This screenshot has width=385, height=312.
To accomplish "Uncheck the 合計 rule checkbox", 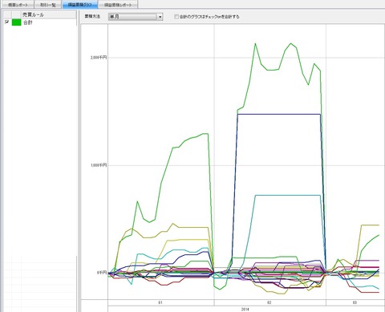I will coord(7,22).
